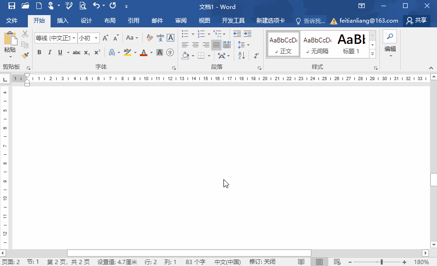437x266 pixels.
Task: Click the Format Painter brush icon
Action: [25, 55]
